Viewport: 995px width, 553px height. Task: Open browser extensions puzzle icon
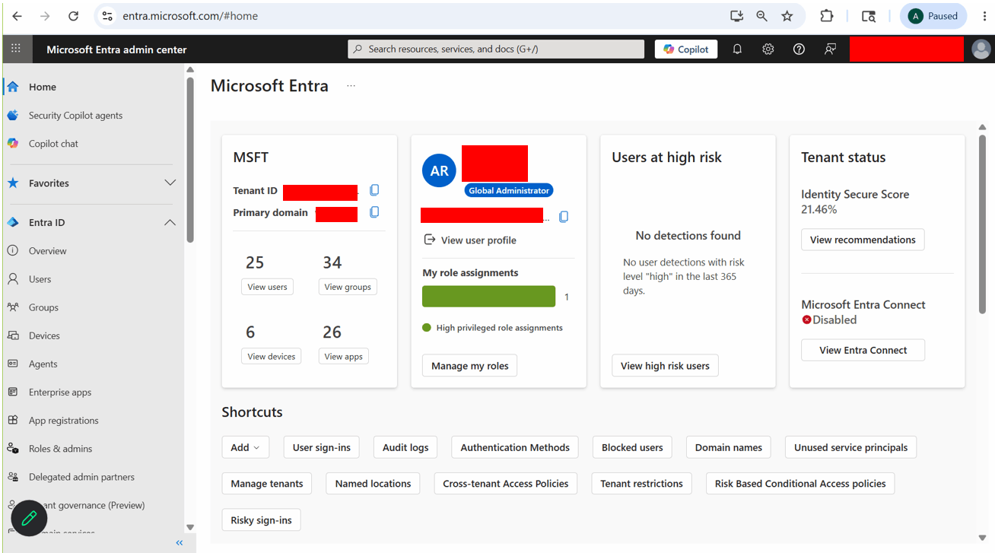click(x=827, y=16)
